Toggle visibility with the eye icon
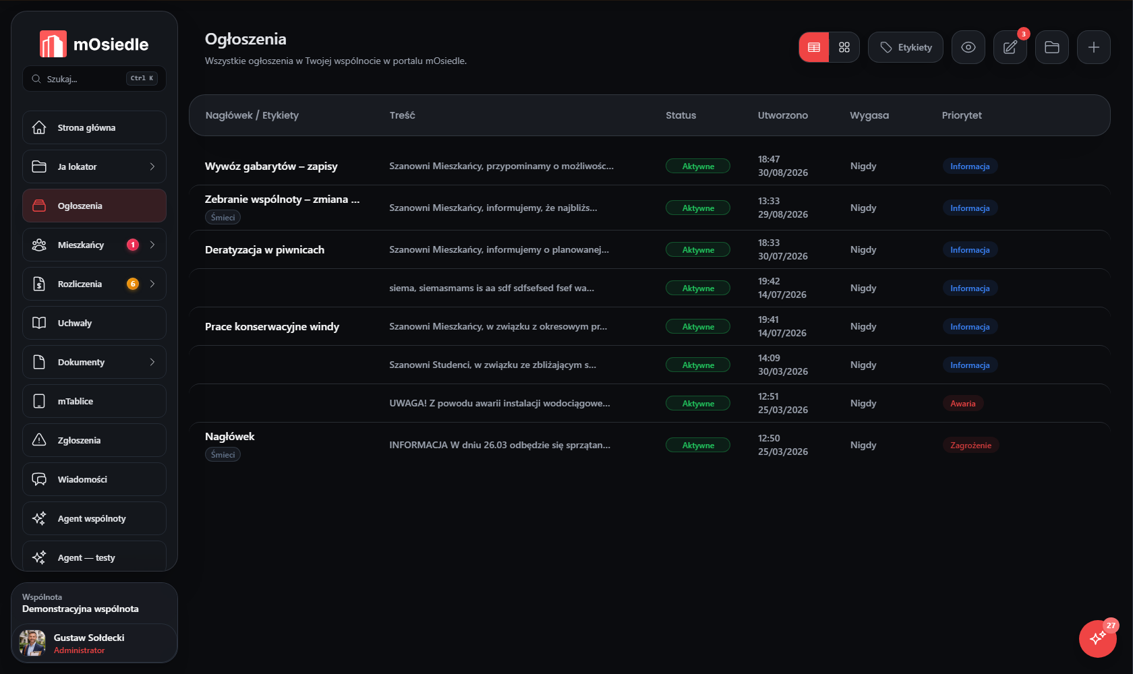The height and width of the screenshot is (674, 1133). tap(968, 47)
